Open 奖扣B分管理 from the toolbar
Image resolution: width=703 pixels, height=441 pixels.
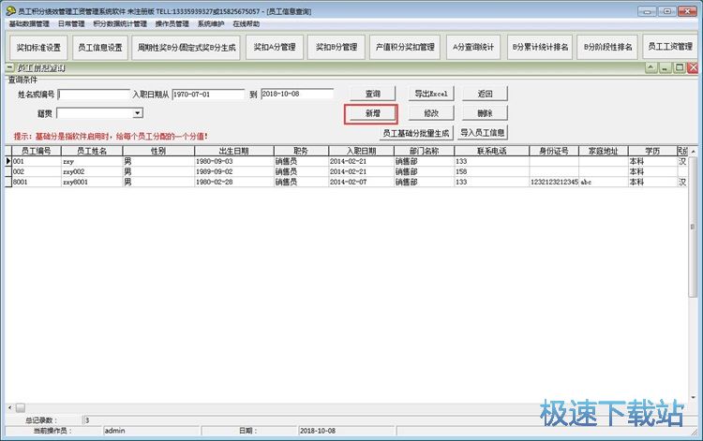(337, 47)
